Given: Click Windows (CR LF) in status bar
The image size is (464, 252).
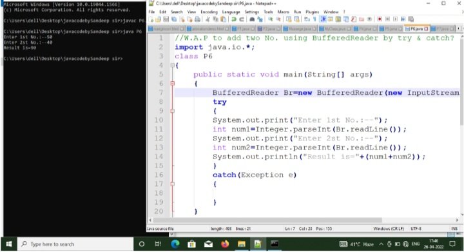Looking at the screenshot, I should click(x=388, y=229).
